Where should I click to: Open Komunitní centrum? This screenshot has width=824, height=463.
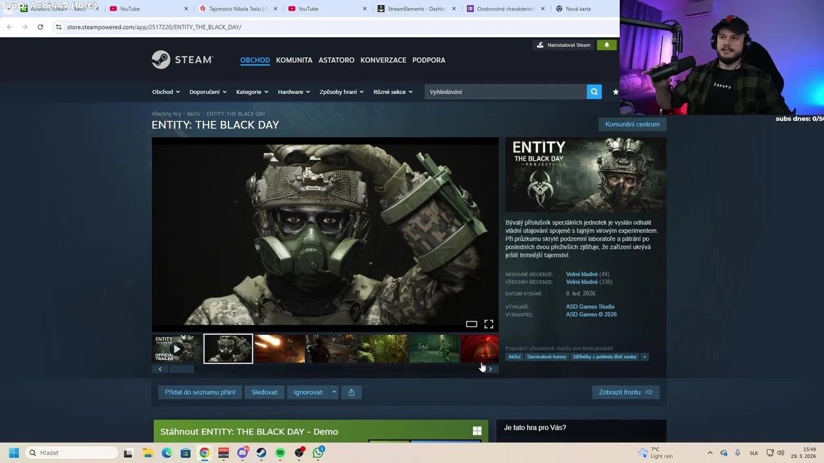click(632, 124)
